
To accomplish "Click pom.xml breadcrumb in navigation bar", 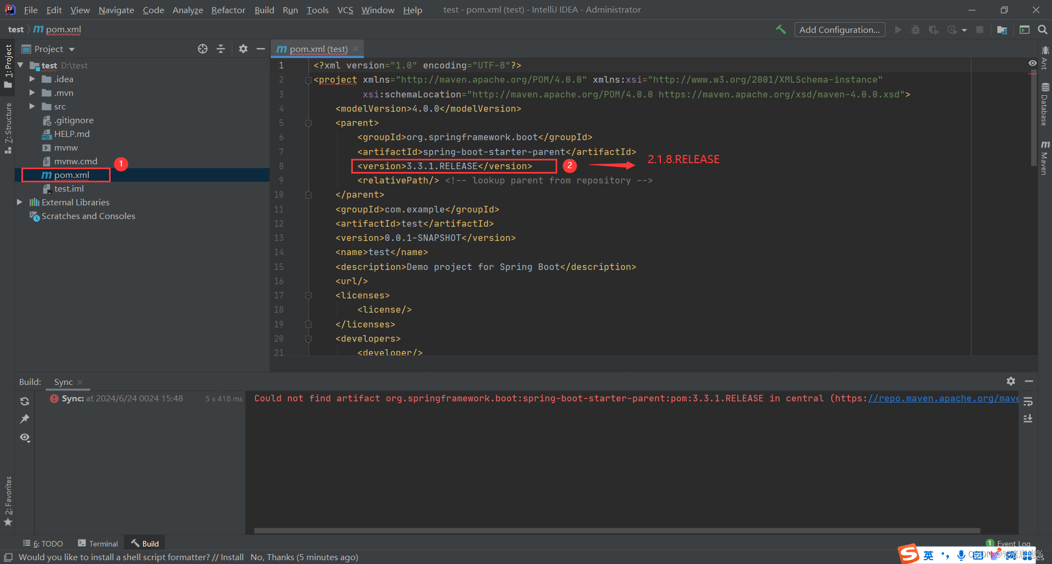I will (58, 29).
